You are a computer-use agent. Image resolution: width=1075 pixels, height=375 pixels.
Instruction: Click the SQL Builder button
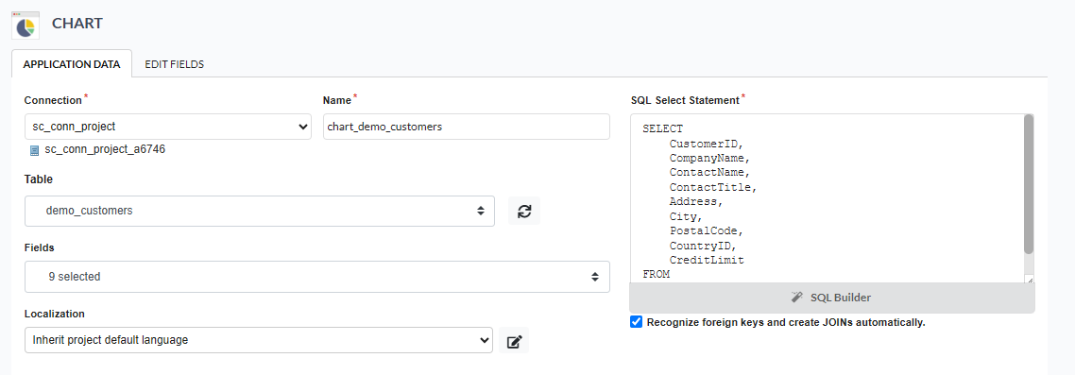pyautogui.click(x=831, y=298)
